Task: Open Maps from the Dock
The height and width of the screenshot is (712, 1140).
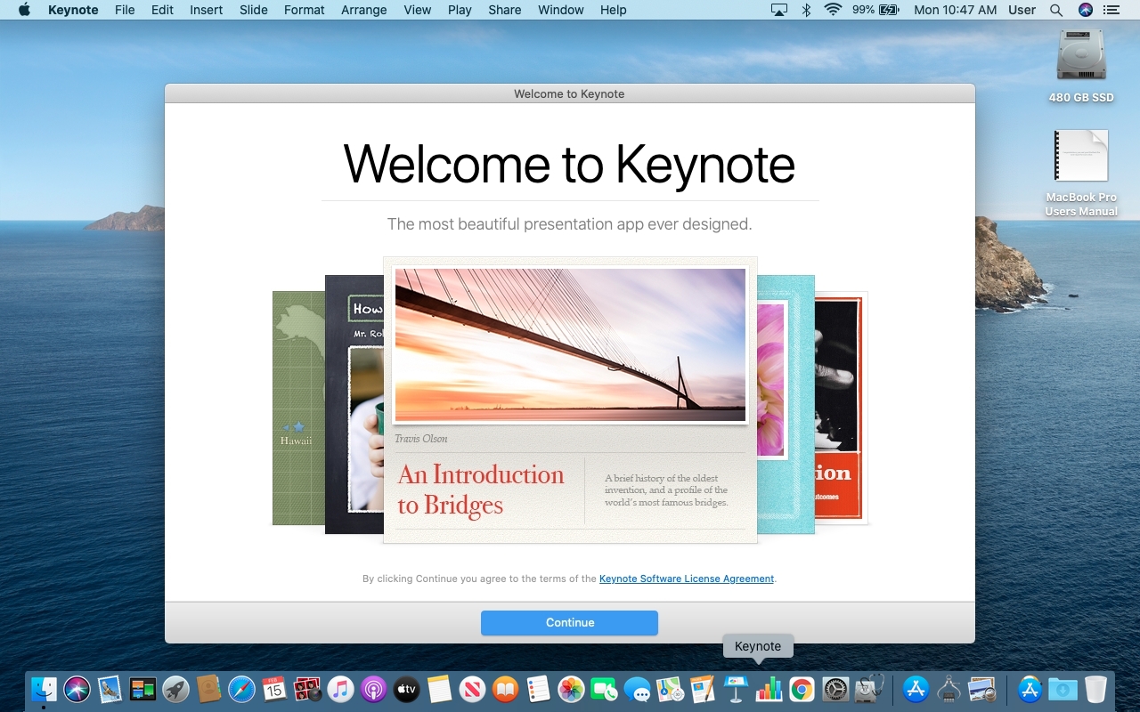Action: point(670,689)
